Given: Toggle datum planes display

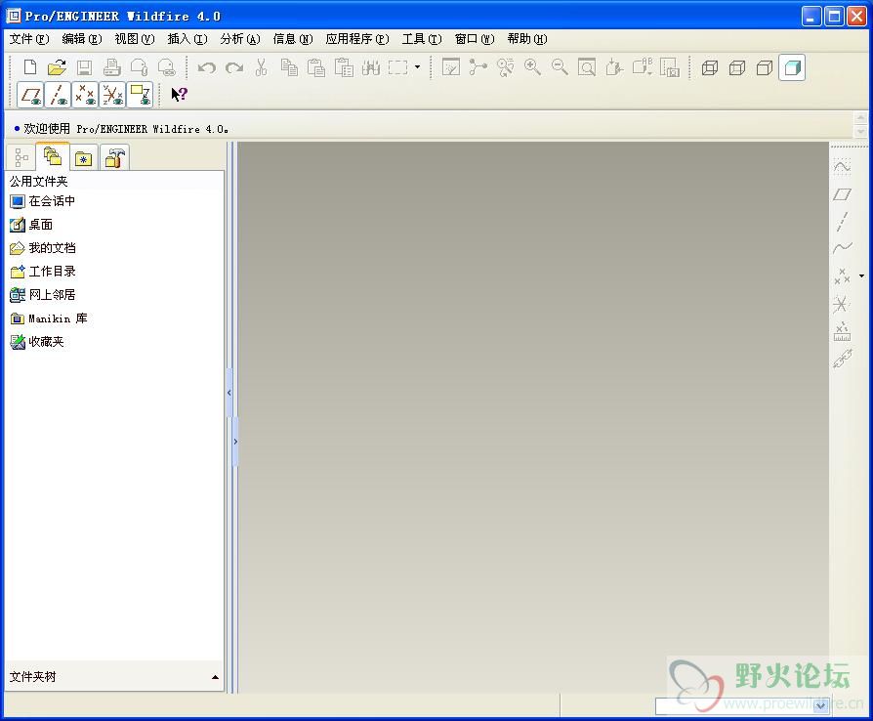Looking at the screenshot, I should pos(30,95).
